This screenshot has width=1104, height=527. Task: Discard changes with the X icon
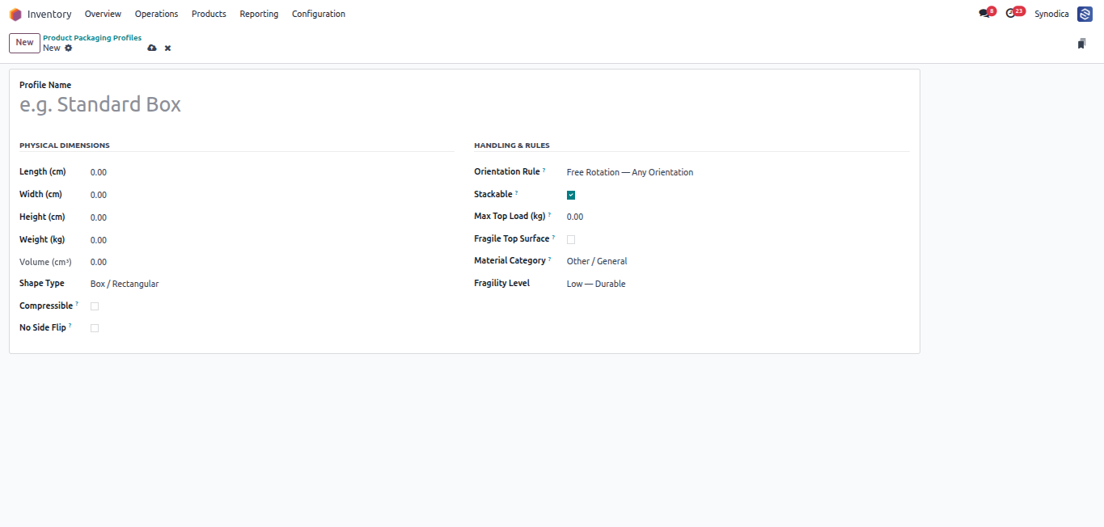pos(167,48)
